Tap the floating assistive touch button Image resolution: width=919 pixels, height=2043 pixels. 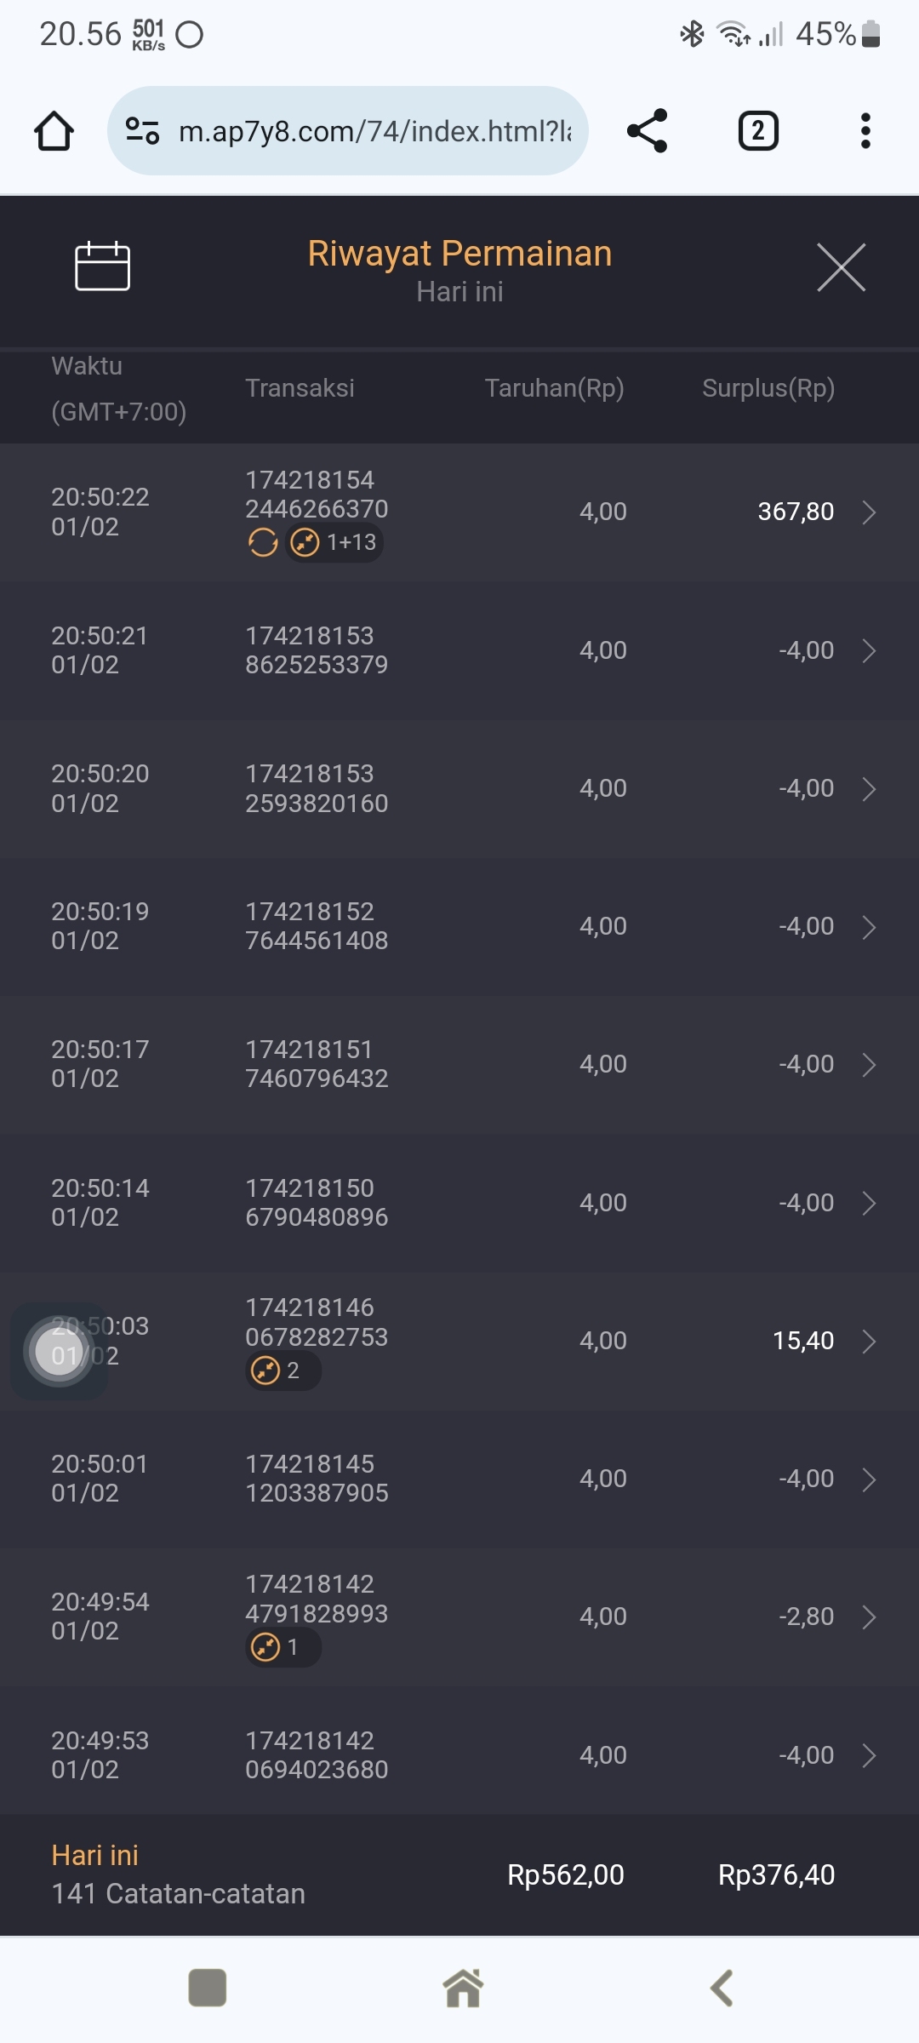(59, 1351)
